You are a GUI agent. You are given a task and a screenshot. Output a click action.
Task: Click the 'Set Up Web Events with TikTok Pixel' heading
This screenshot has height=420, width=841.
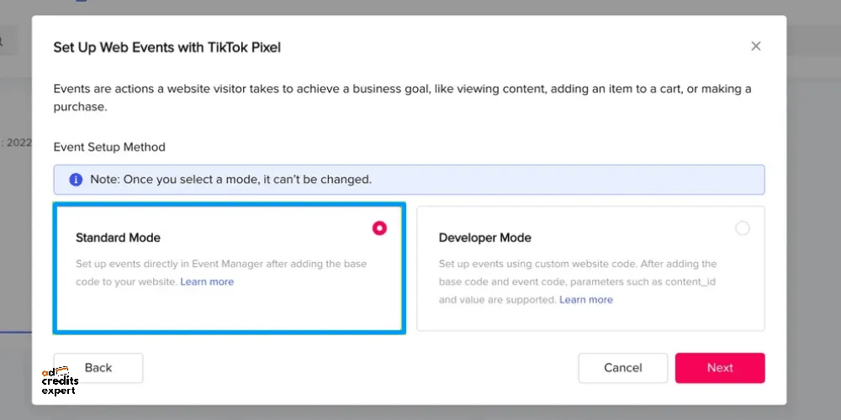[x=167, y=48]
